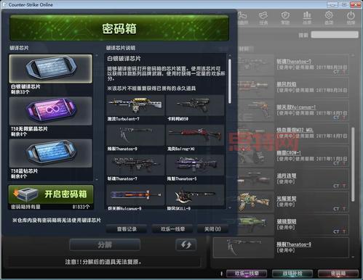The width and height of the screenshot is (363, 280).
Task: Toggle CT on the 御天敌Vulcanus-1 row
Action: tap(336, 118)
